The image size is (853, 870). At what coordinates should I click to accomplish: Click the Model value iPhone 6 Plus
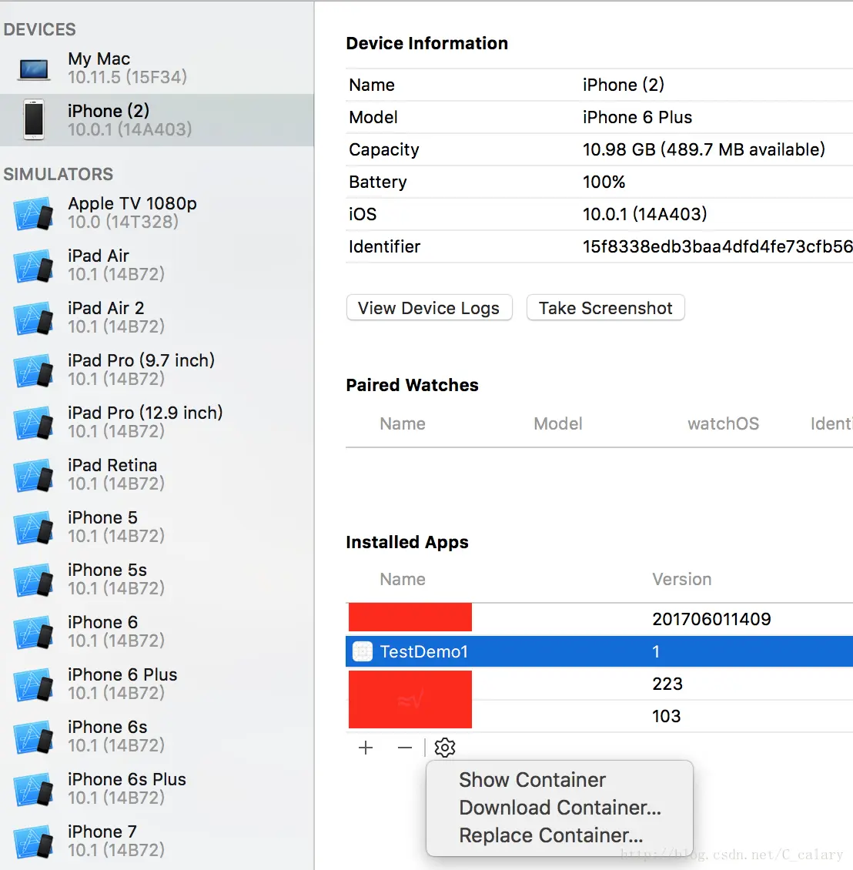[x=637, y=118]
